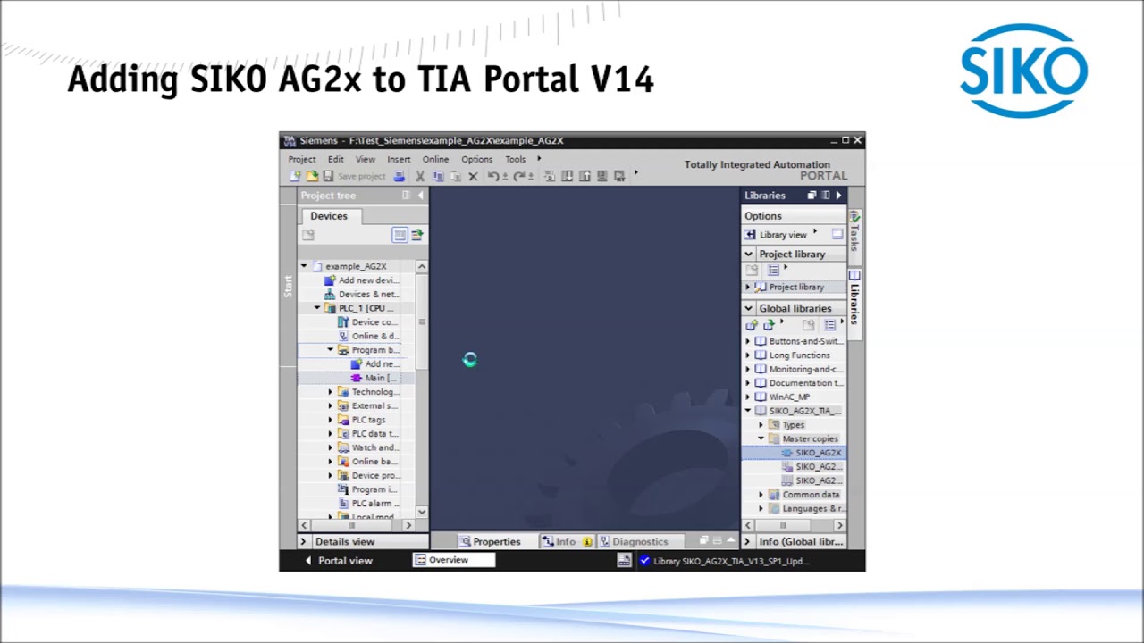Click Add new device in project tree
The height and width of the screenshot is (643, 1144).
[x=361, y=280]
